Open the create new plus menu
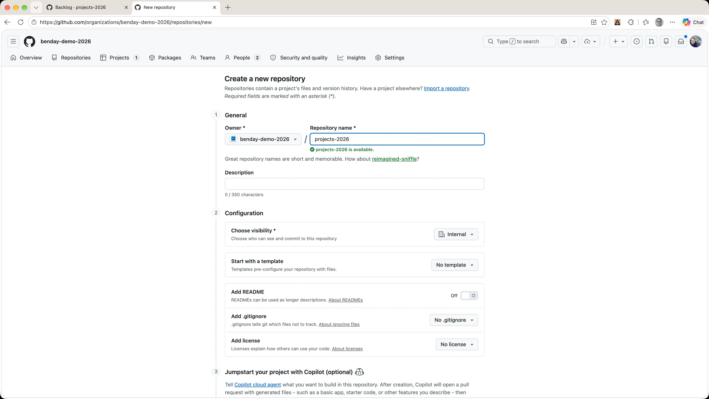This screenshot has height=399, width=709. 618,41
